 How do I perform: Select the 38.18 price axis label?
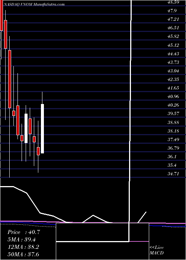point(173,131)
